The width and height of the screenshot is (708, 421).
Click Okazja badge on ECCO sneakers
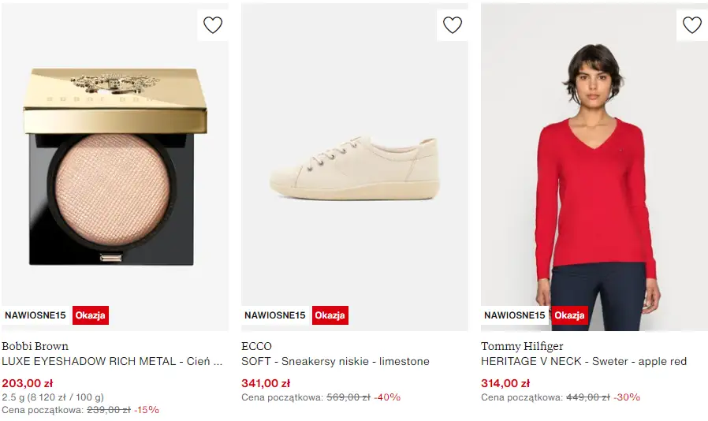point(330,315)
